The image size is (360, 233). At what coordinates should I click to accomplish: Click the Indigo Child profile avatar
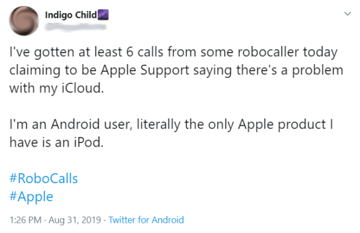tap(24, 21)
